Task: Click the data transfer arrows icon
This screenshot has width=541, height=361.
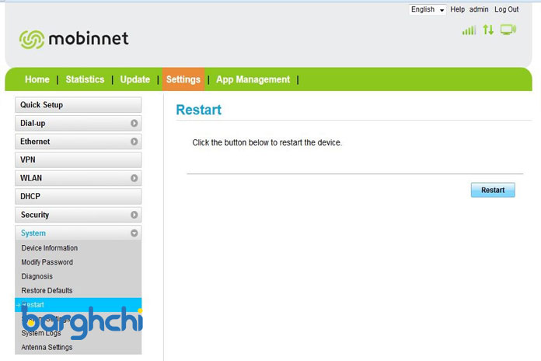Action: click(488, 30)
